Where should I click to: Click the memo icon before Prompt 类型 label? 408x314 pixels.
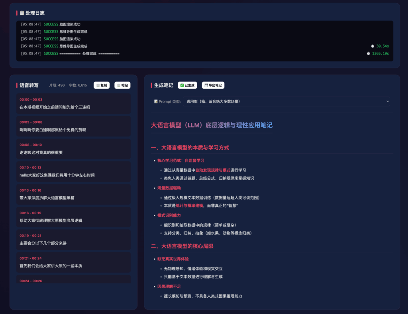coord(156,102)
